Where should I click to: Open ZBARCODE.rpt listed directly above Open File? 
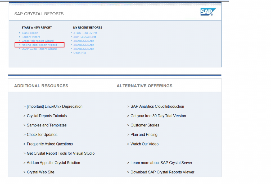(x=83, y=49)
